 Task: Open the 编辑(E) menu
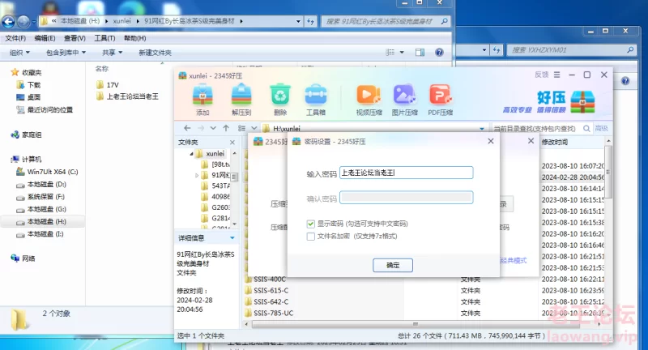[x=45, y=38]
